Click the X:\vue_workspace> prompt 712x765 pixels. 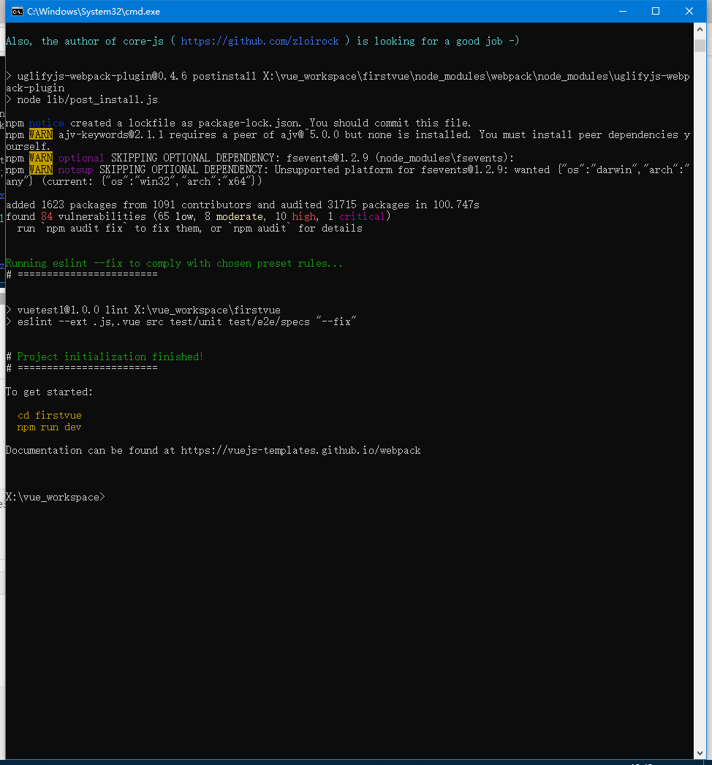point(55,497)
